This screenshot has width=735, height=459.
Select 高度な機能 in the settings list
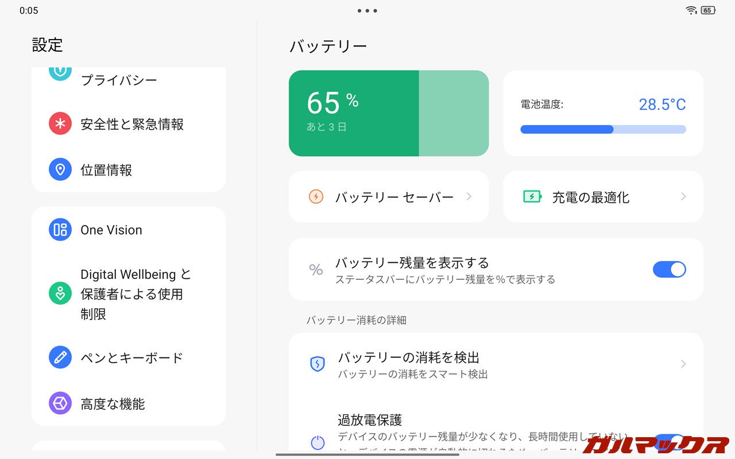click(x=113, y=404)
